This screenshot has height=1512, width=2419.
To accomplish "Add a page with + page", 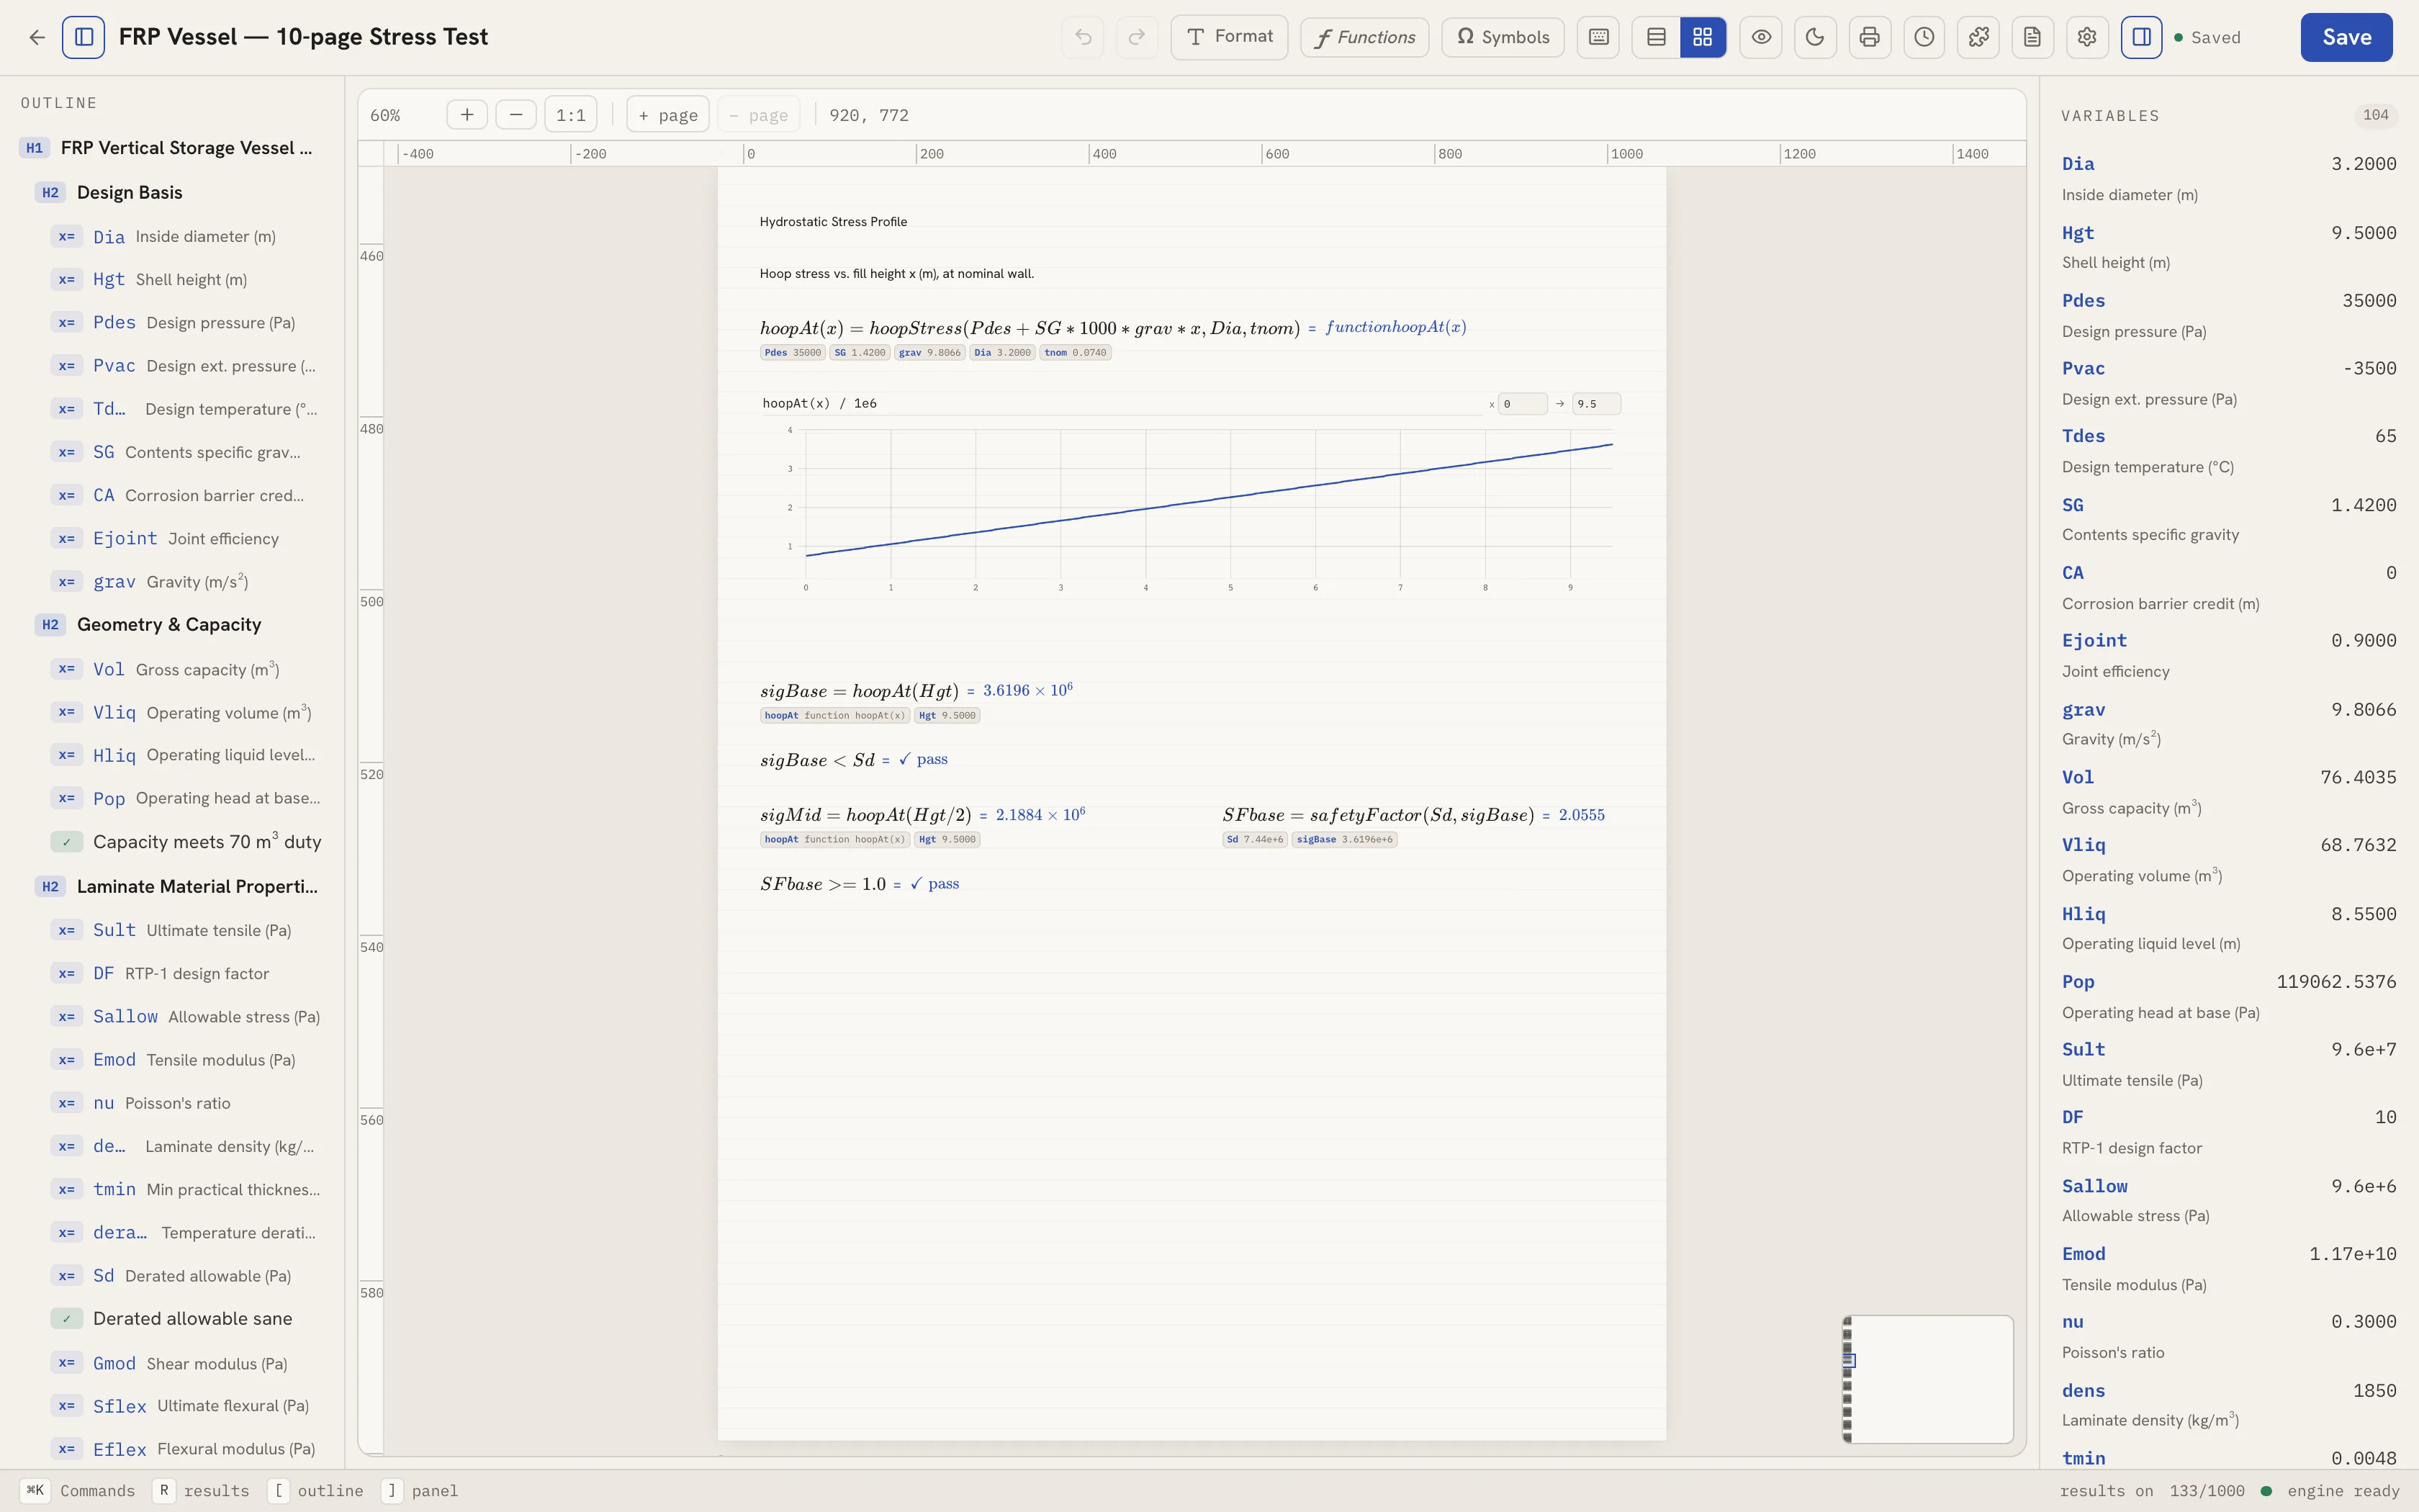I will point(667,114).
